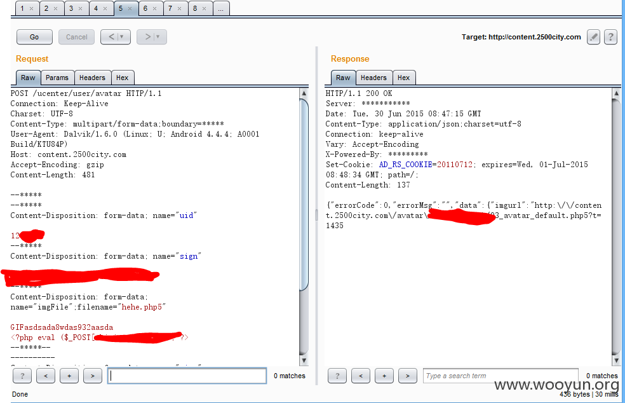Switch to Repeater tab 1
The image size is (625, 403).
(x=23, y=8)
